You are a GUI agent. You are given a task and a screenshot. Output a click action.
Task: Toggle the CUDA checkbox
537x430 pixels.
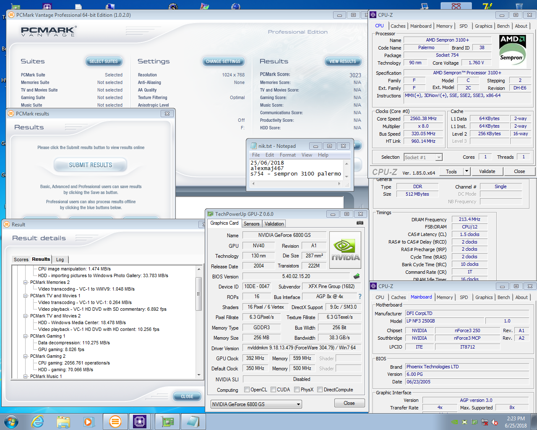(273, 390)
